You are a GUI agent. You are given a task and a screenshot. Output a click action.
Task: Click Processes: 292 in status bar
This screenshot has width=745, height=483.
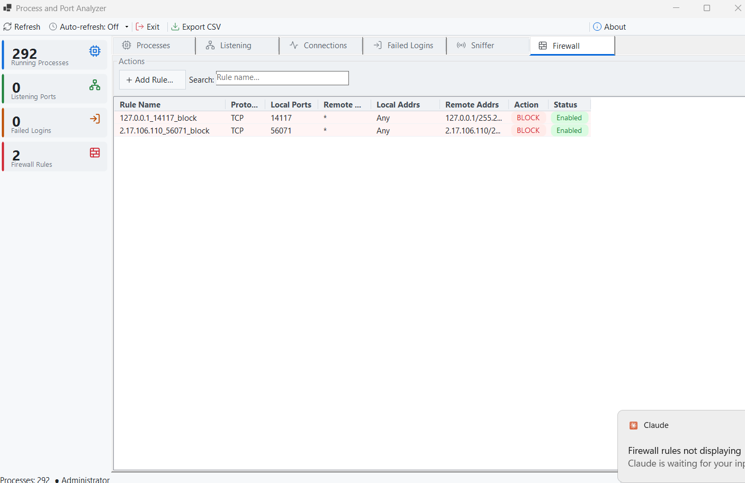pyautogui.click(x=25, y=480)
